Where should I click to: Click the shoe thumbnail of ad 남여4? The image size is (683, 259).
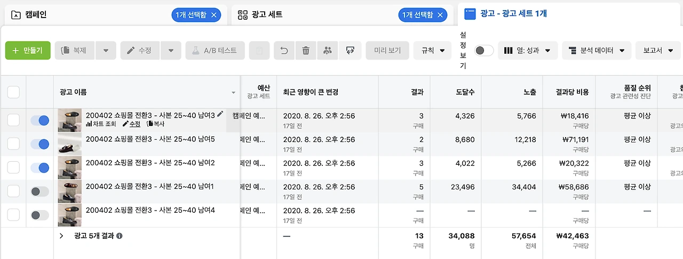tap(69, 215)
